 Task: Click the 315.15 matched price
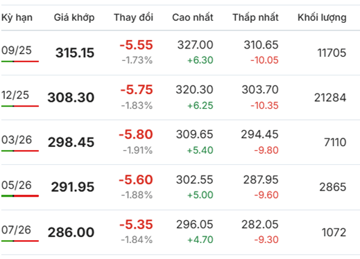pyautogui.click(x=75, y=53)
